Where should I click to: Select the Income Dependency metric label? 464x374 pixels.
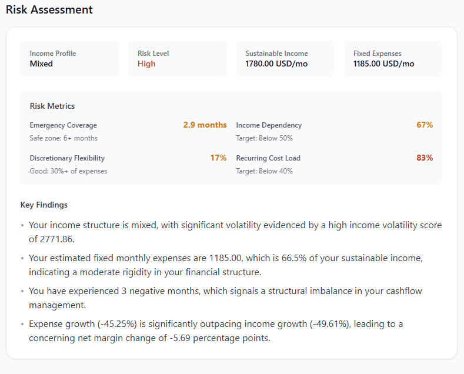269,125
